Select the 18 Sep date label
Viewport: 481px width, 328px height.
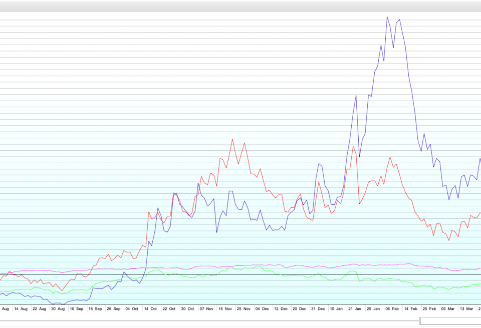click(x=95, y=309)
